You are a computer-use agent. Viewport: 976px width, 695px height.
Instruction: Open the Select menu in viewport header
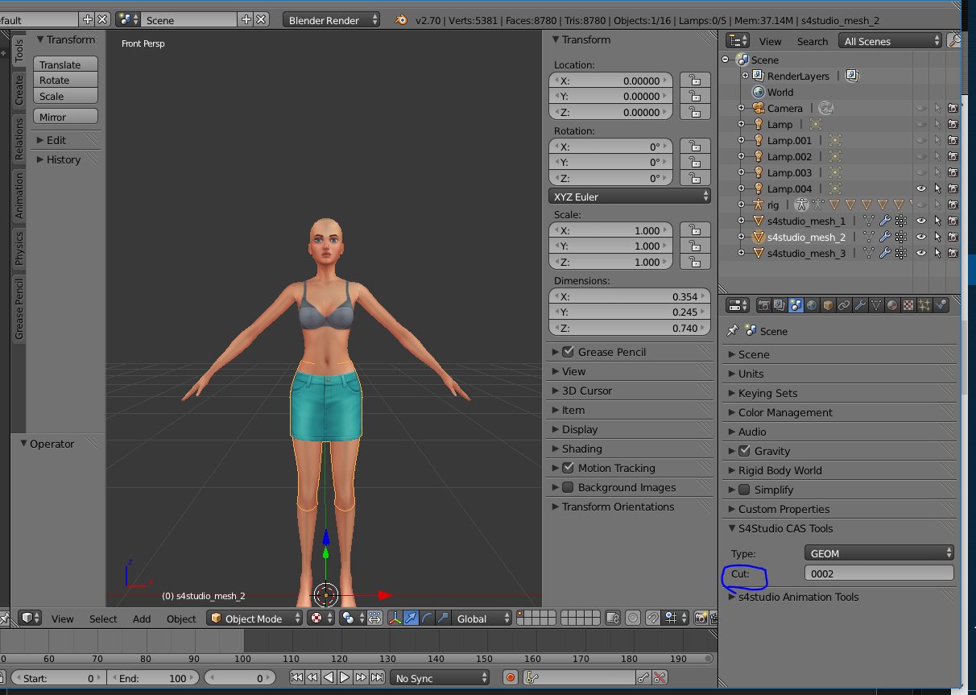point(103,618)
